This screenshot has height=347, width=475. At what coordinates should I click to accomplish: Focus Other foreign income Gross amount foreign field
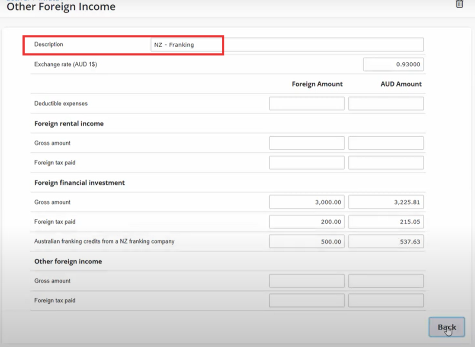click(x=307, y=281)
